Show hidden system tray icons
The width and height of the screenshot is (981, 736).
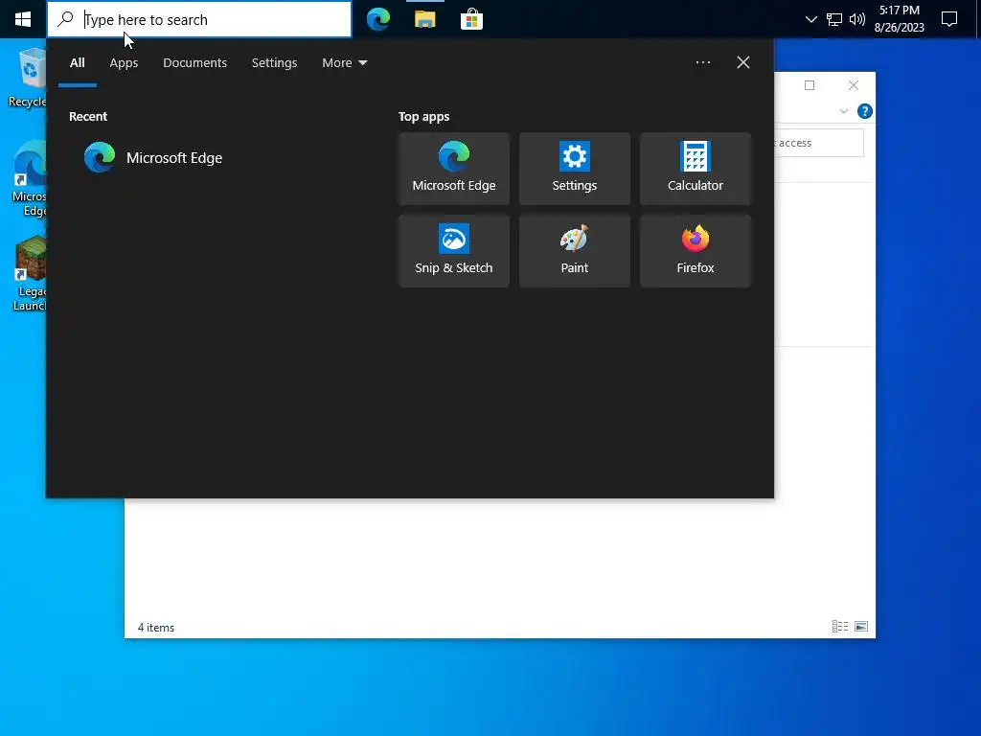click(810, 19)
